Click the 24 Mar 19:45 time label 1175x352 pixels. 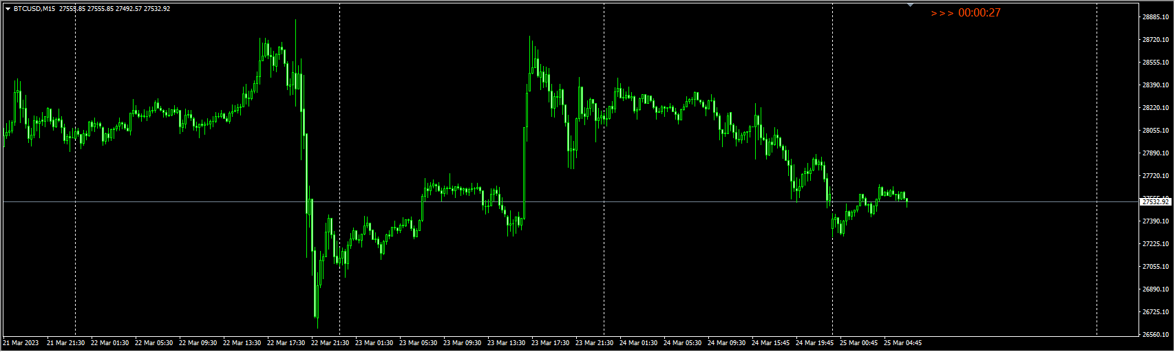coord(814,343)
